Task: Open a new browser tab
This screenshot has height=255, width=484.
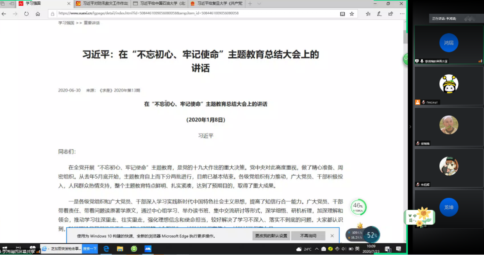Action: tap(250, 4)
